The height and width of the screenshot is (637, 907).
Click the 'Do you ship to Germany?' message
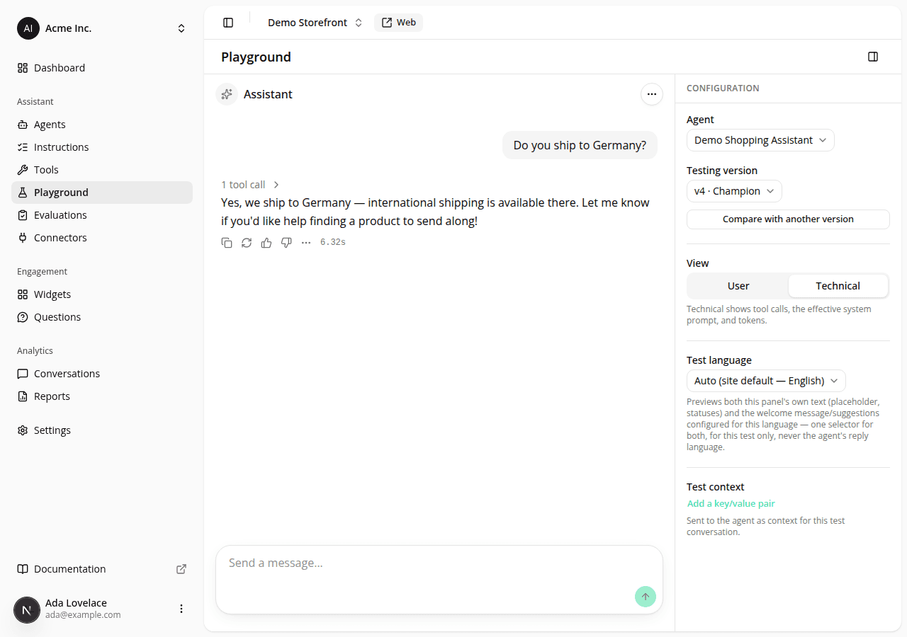(580, 145)
